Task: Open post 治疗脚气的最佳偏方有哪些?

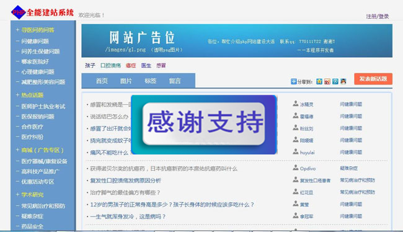Action: click(125, 193)
